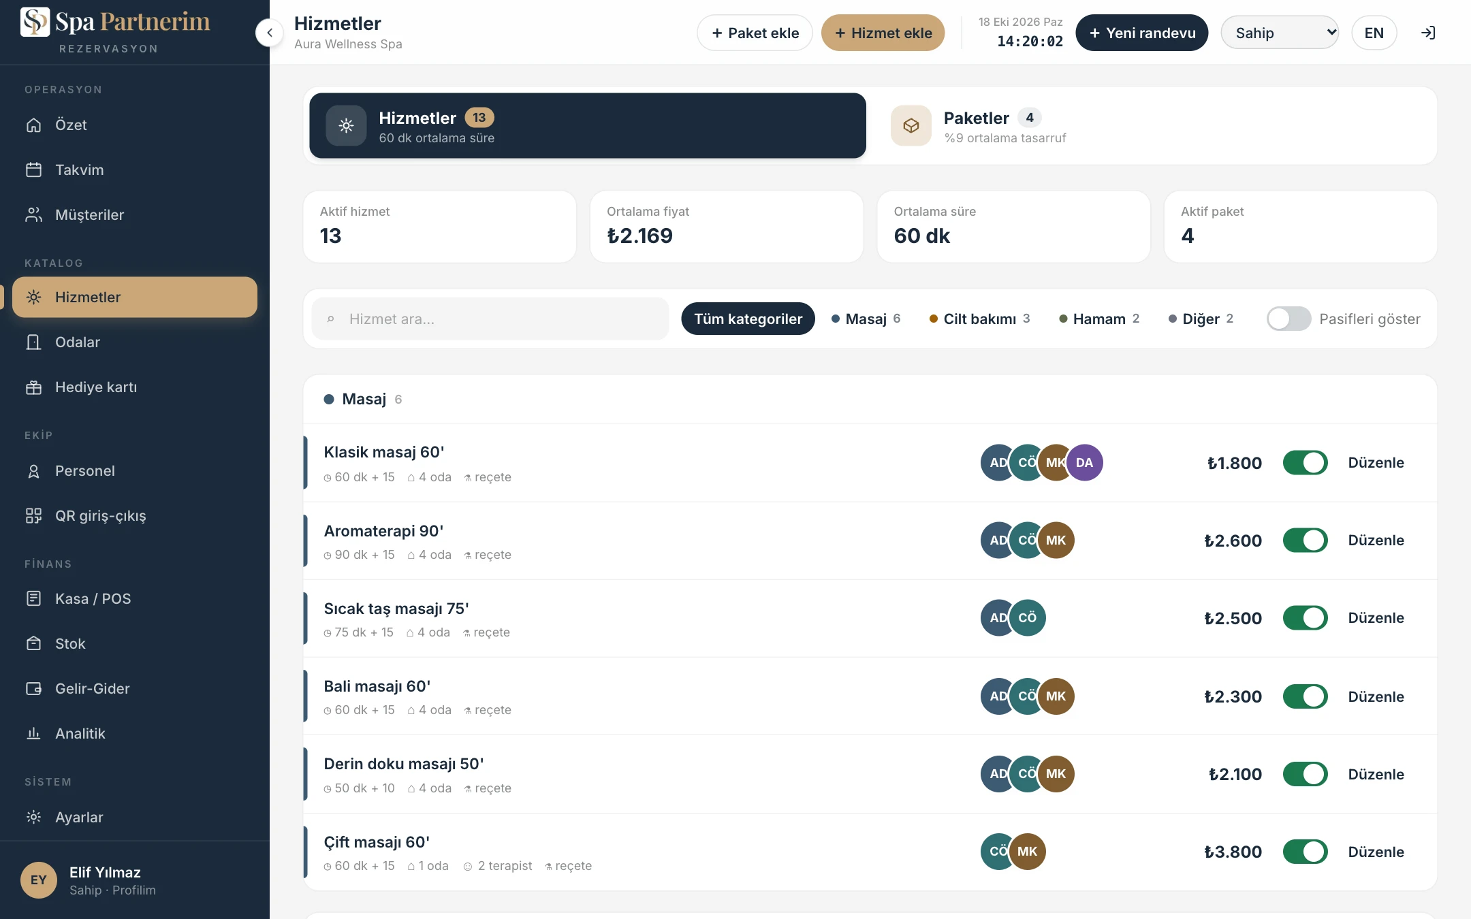Open the Sahip role dropdown
Screen dimensions: 1471x919
point(1280,33)
